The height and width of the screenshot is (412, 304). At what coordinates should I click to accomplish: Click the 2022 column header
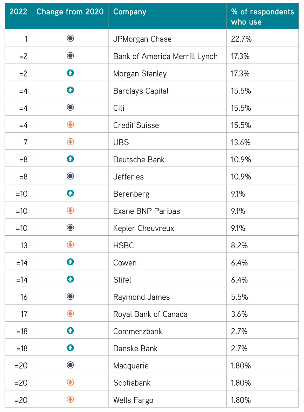(18, 12)
